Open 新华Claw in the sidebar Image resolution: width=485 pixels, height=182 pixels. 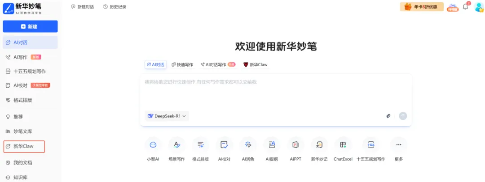(24, 147)
